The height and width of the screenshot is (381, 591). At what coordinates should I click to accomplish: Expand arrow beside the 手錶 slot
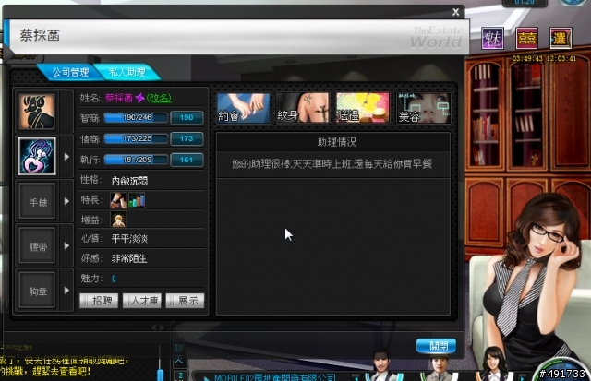tap(66, 201)
